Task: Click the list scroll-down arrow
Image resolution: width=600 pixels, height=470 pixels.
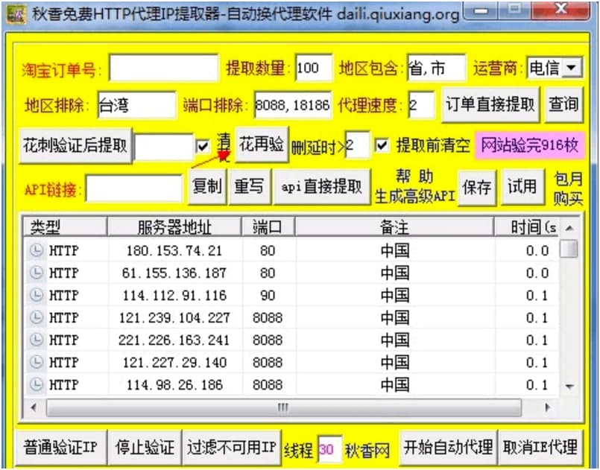Action: (569, 387)
